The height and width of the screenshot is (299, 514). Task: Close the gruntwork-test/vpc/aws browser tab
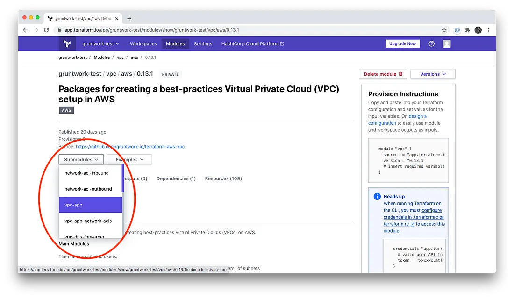pyautogui.click(x=117, y=19)
